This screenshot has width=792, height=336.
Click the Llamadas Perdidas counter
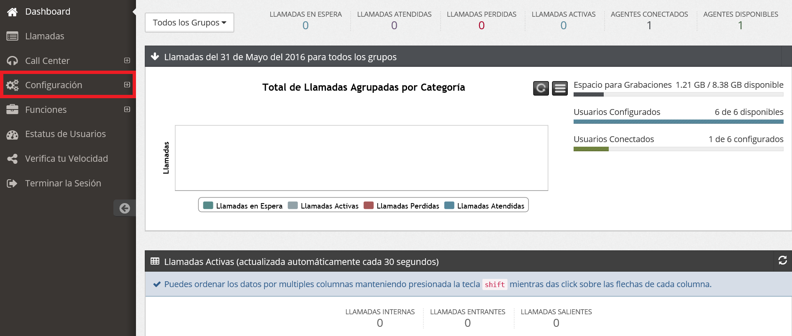pos(482,20)
